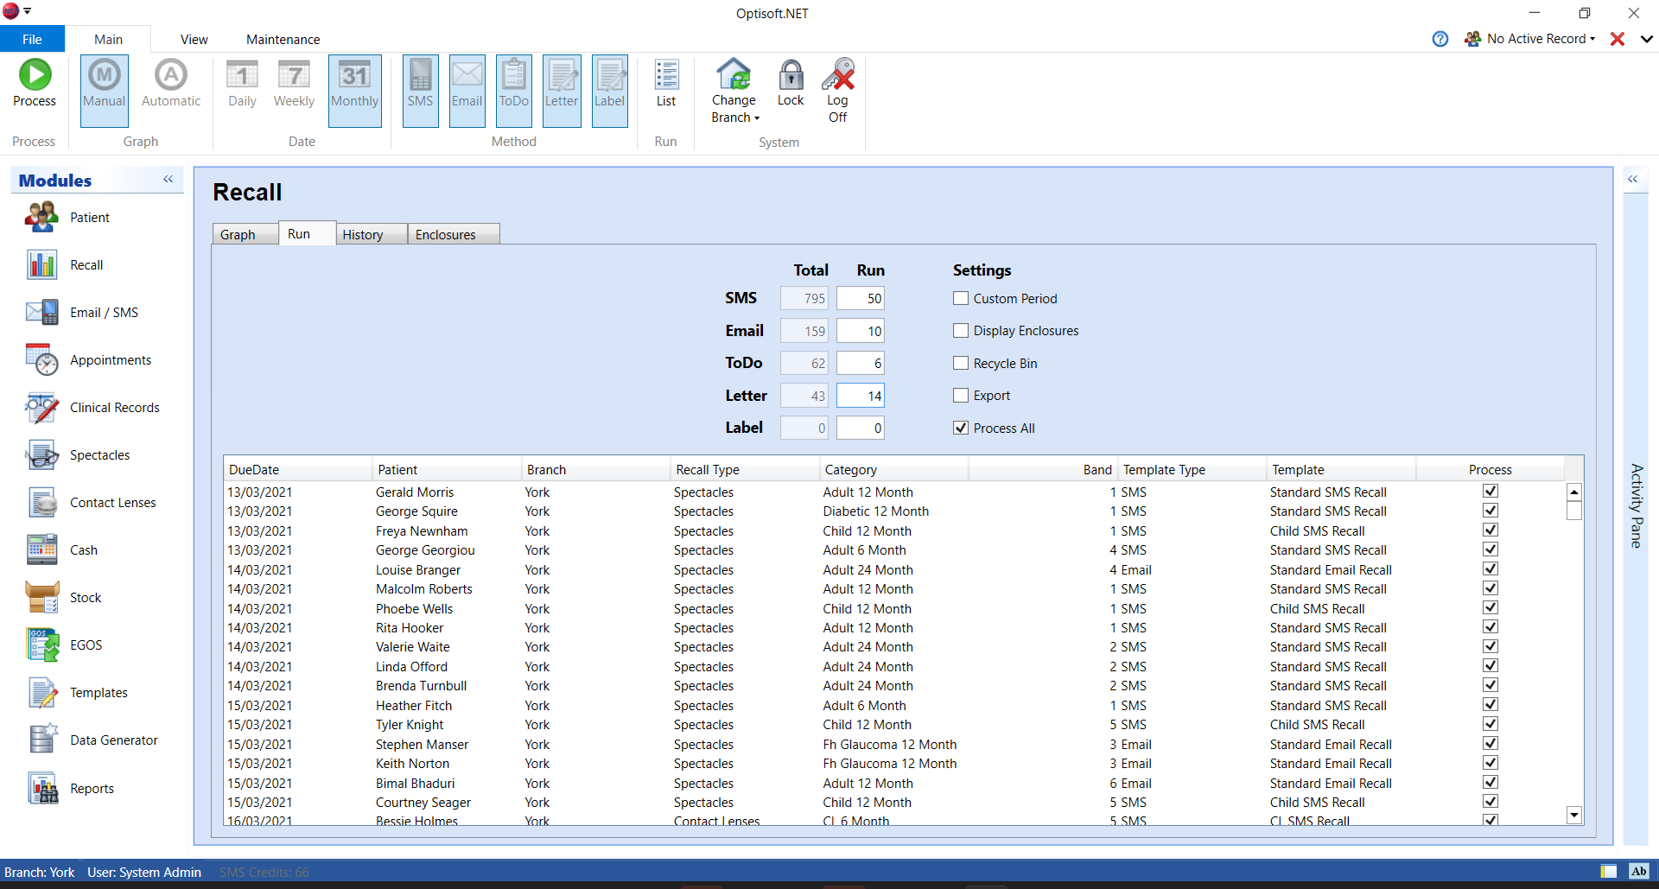
Task: Sort by the Template Type column header
Action: pos(1192,470)
